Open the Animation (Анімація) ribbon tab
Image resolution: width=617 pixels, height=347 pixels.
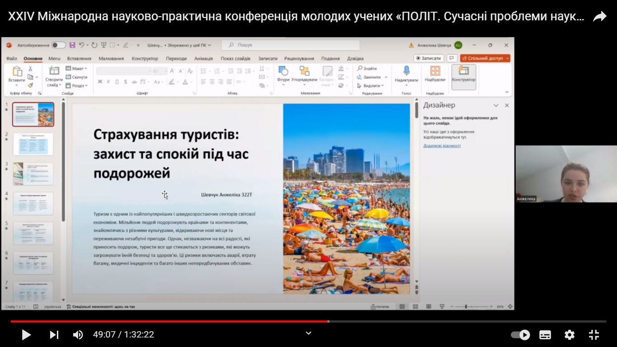click(x=203, y=58)
